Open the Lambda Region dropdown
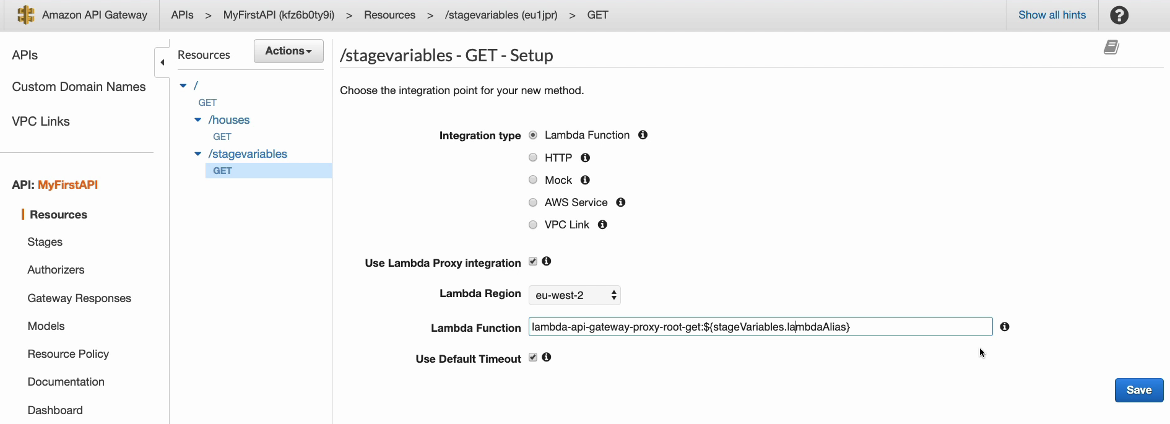 pos(574,295)
